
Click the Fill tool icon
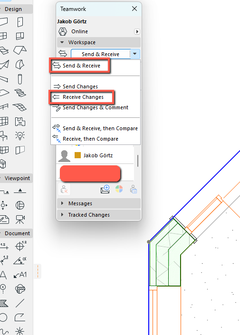click(x=3, y=303)
